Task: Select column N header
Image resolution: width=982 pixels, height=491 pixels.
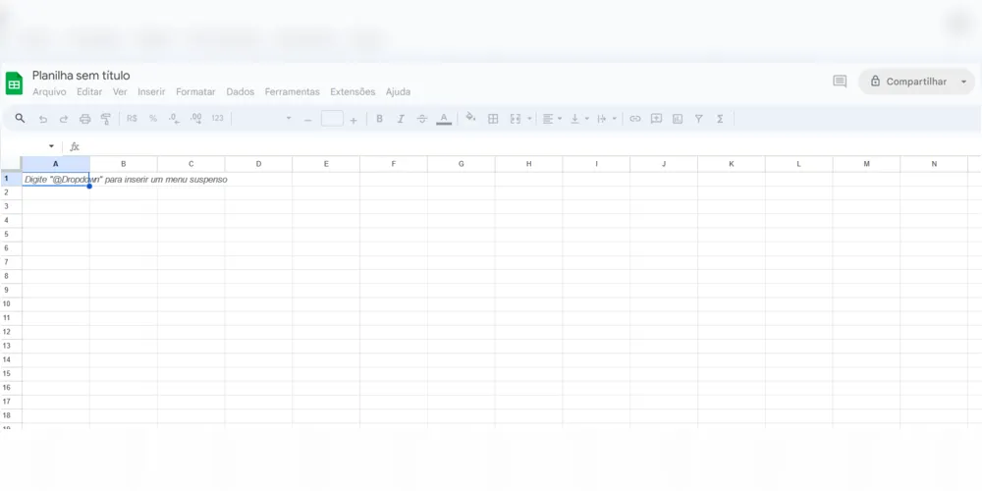Action: coord(934,164)
